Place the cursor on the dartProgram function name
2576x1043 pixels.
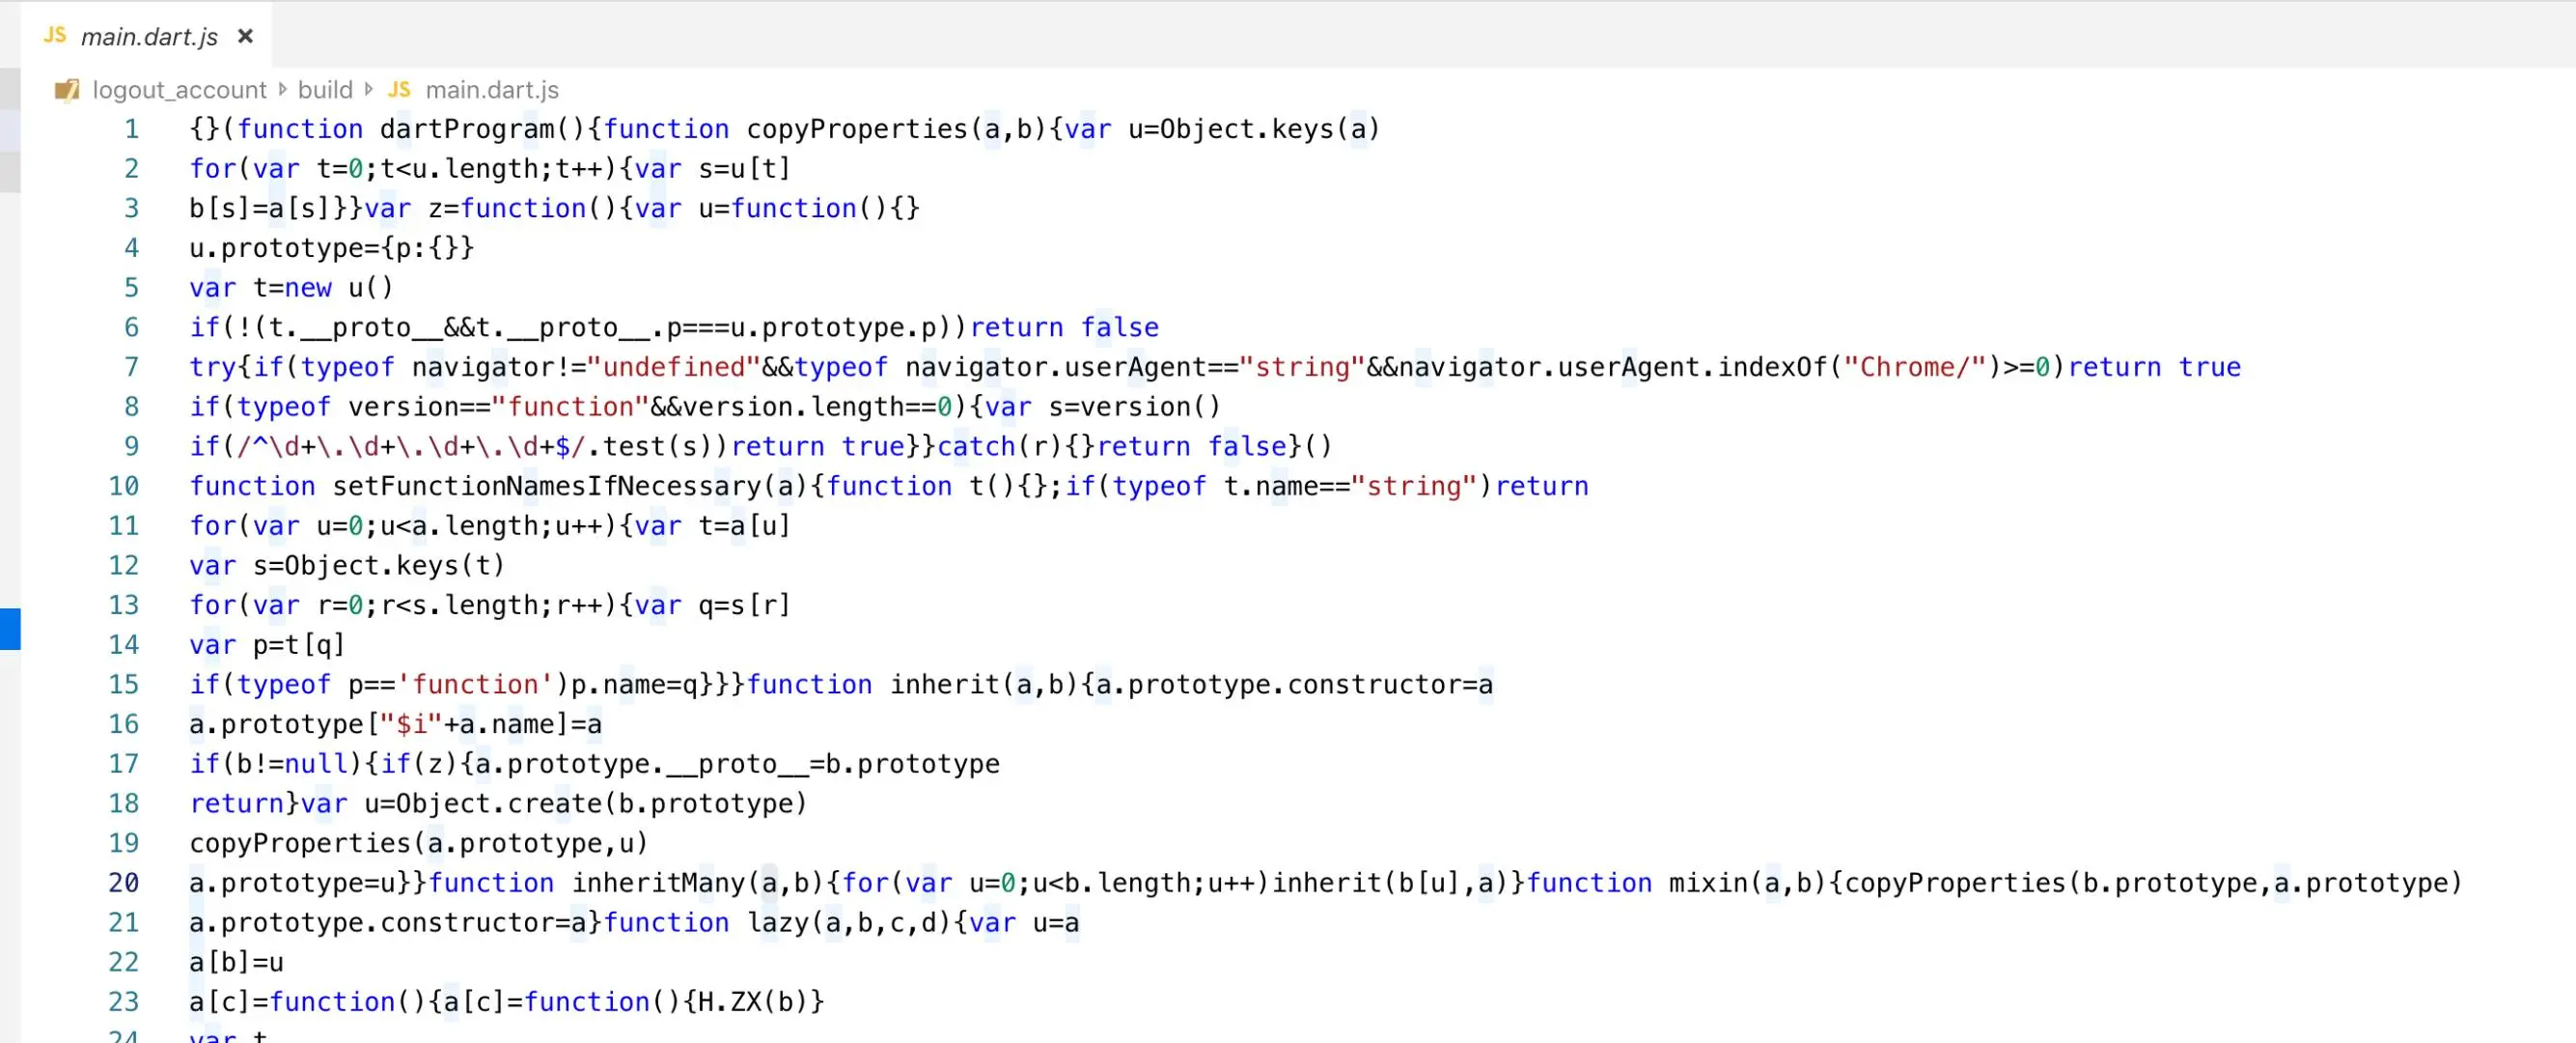pyautogui.click(x=466, y=129)
